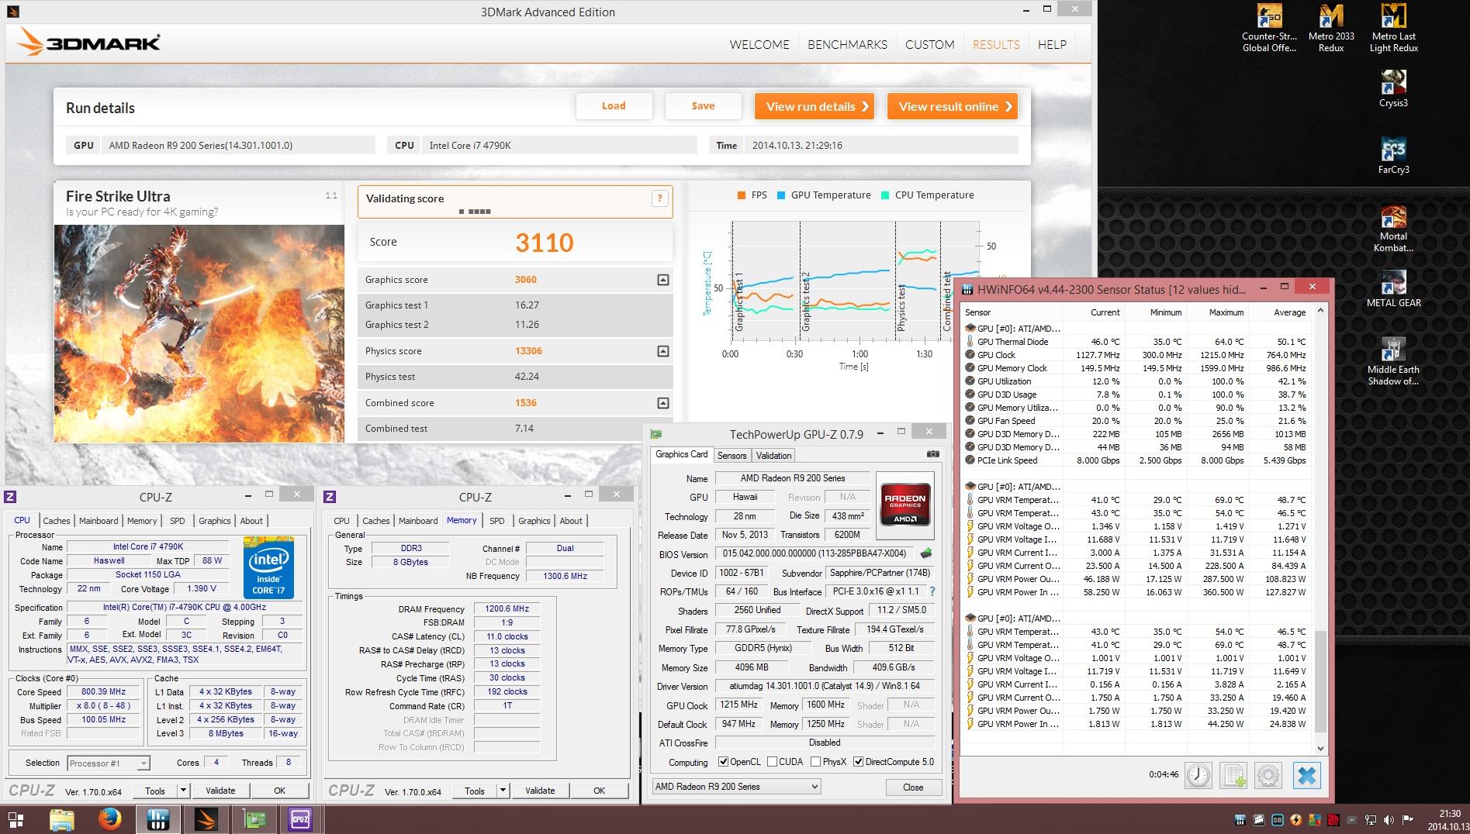Open the Crysis3 desktop shortcut
The width and height of the screenshot is (1470, 834).
(x=1393, y=88)
